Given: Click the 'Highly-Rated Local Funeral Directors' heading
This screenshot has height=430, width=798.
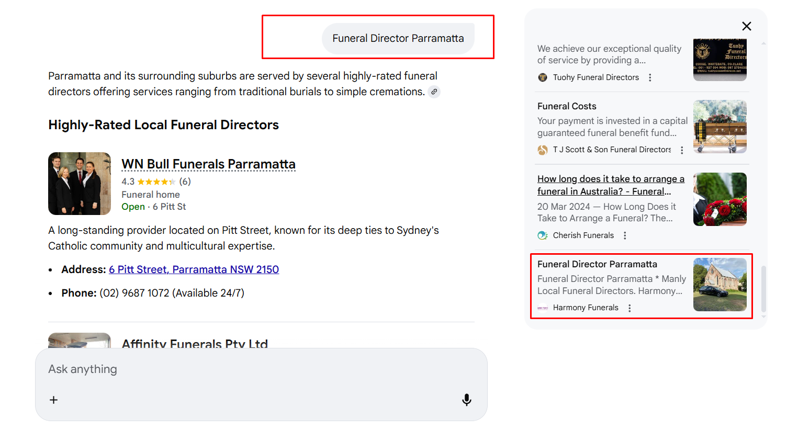Looking at the screenshot, I should (x=163, y=125).
